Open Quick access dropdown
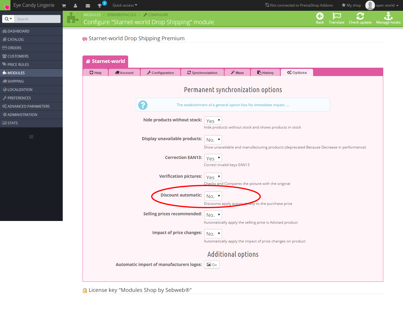 pos(125,5)
